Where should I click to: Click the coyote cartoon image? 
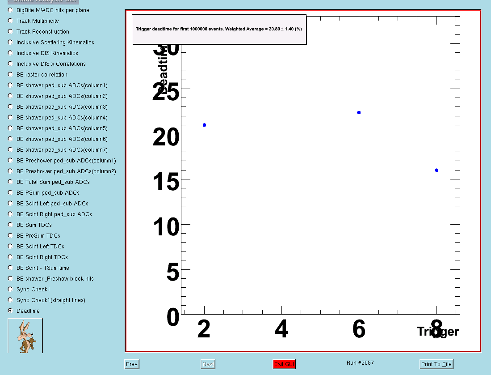(x=25, y=336)
